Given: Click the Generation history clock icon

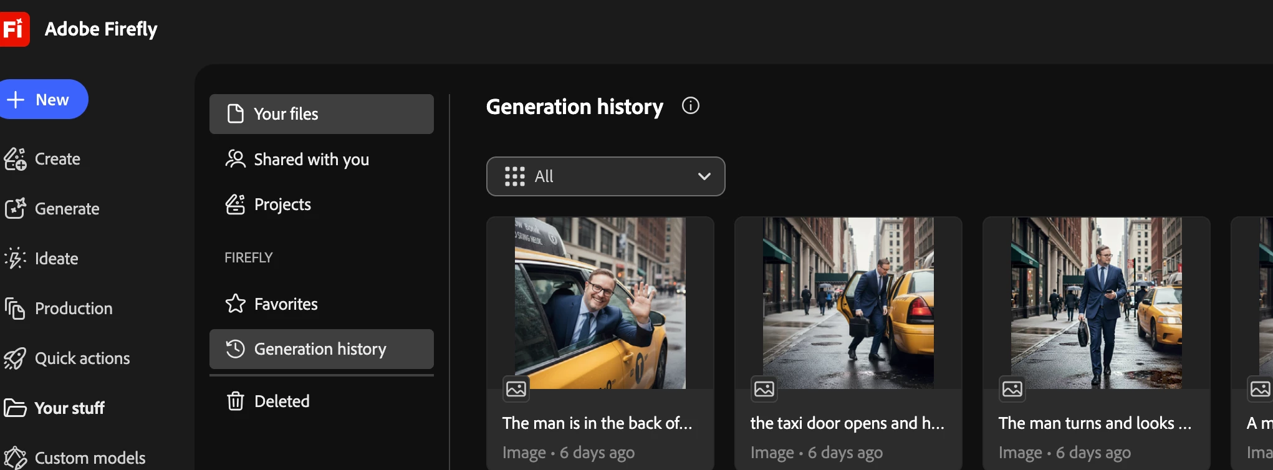Looking at the screenshot, I should click(x=235, y=348).
